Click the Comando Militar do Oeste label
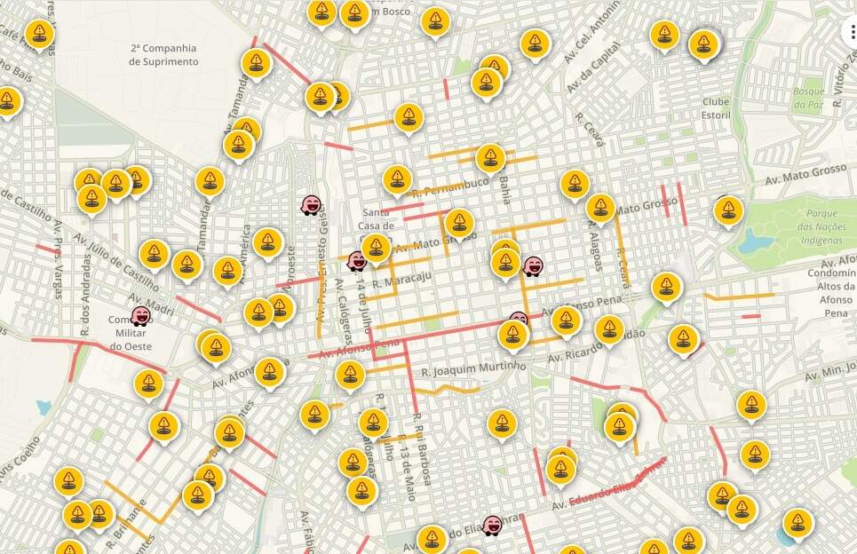 (x=131, y=332)
